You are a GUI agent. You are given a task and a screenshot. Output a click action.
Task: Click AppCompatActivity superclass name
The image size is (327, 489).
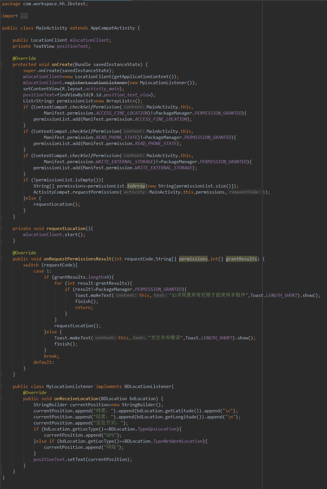tap(113, 28)
